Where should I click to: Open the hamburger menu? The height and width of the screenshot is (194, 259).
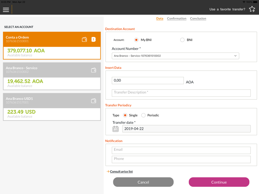coord(6,10)
